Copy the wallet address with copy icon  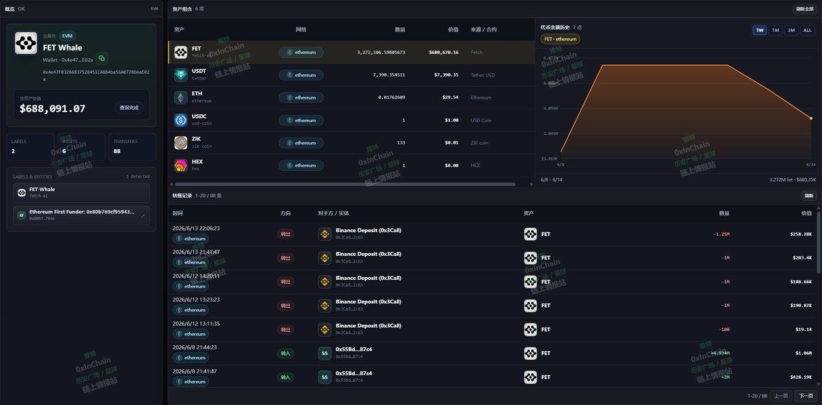coord(101,59)
